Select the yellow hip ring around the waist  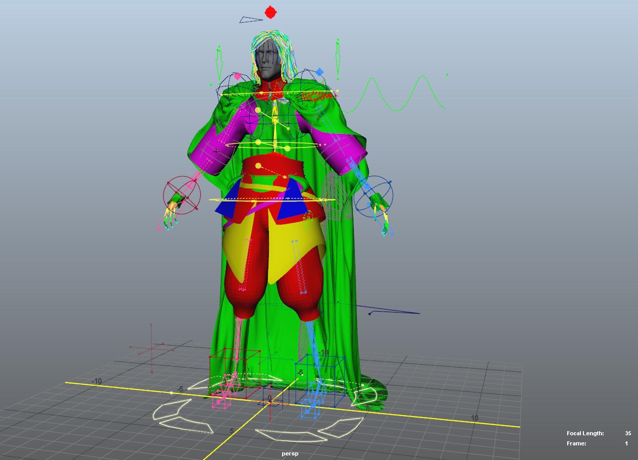point(272,200)
